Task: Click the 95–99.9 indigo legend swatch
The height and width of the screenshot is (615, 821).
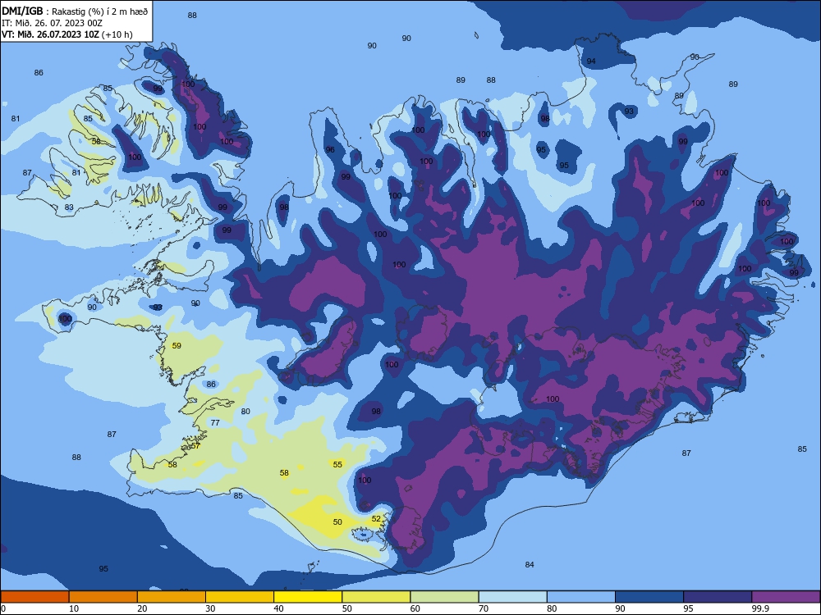Action: tap(718, 597)
